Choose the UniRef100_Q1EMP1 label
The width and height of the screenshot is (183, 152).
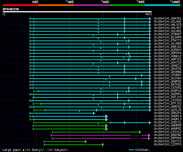pos(168,94)
